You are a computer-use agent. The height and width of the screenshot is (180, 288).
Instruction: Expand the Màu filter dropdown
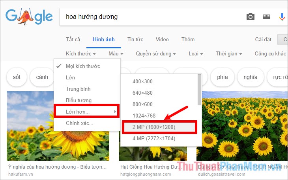[x=116, y=53]
